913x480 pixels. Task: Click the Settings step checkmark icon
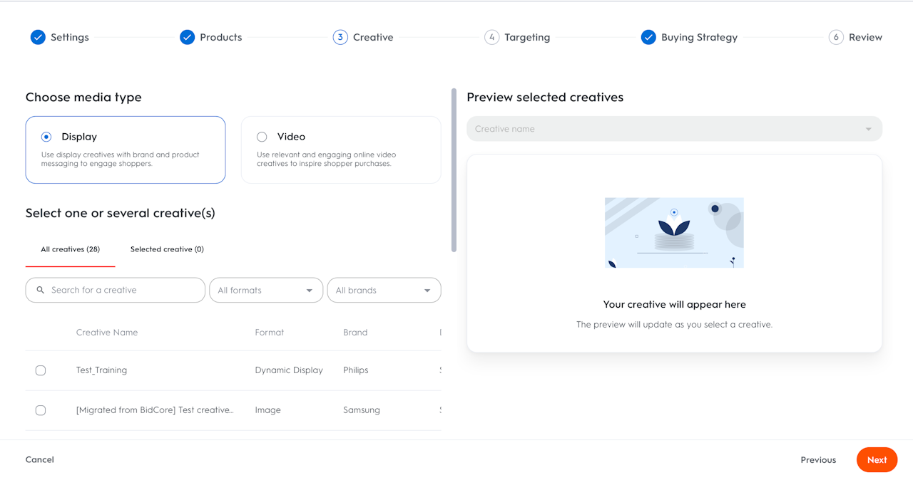tap(38, 37)
